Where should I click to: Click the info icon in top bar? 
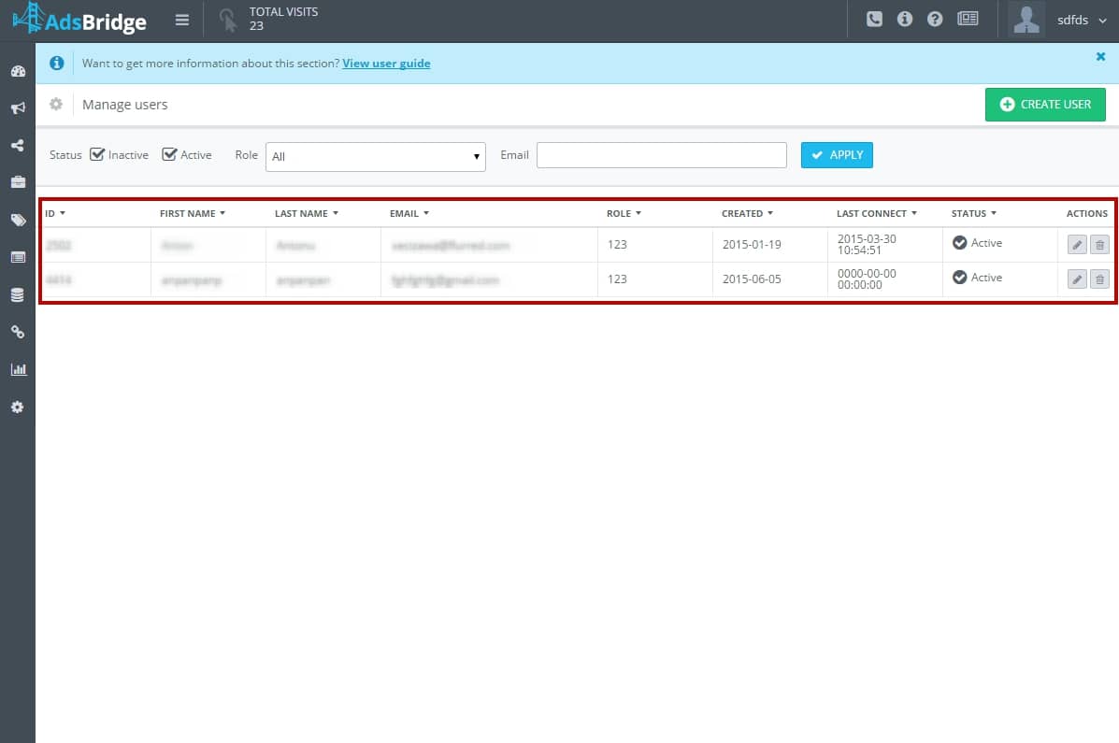(x=904, y=20)
